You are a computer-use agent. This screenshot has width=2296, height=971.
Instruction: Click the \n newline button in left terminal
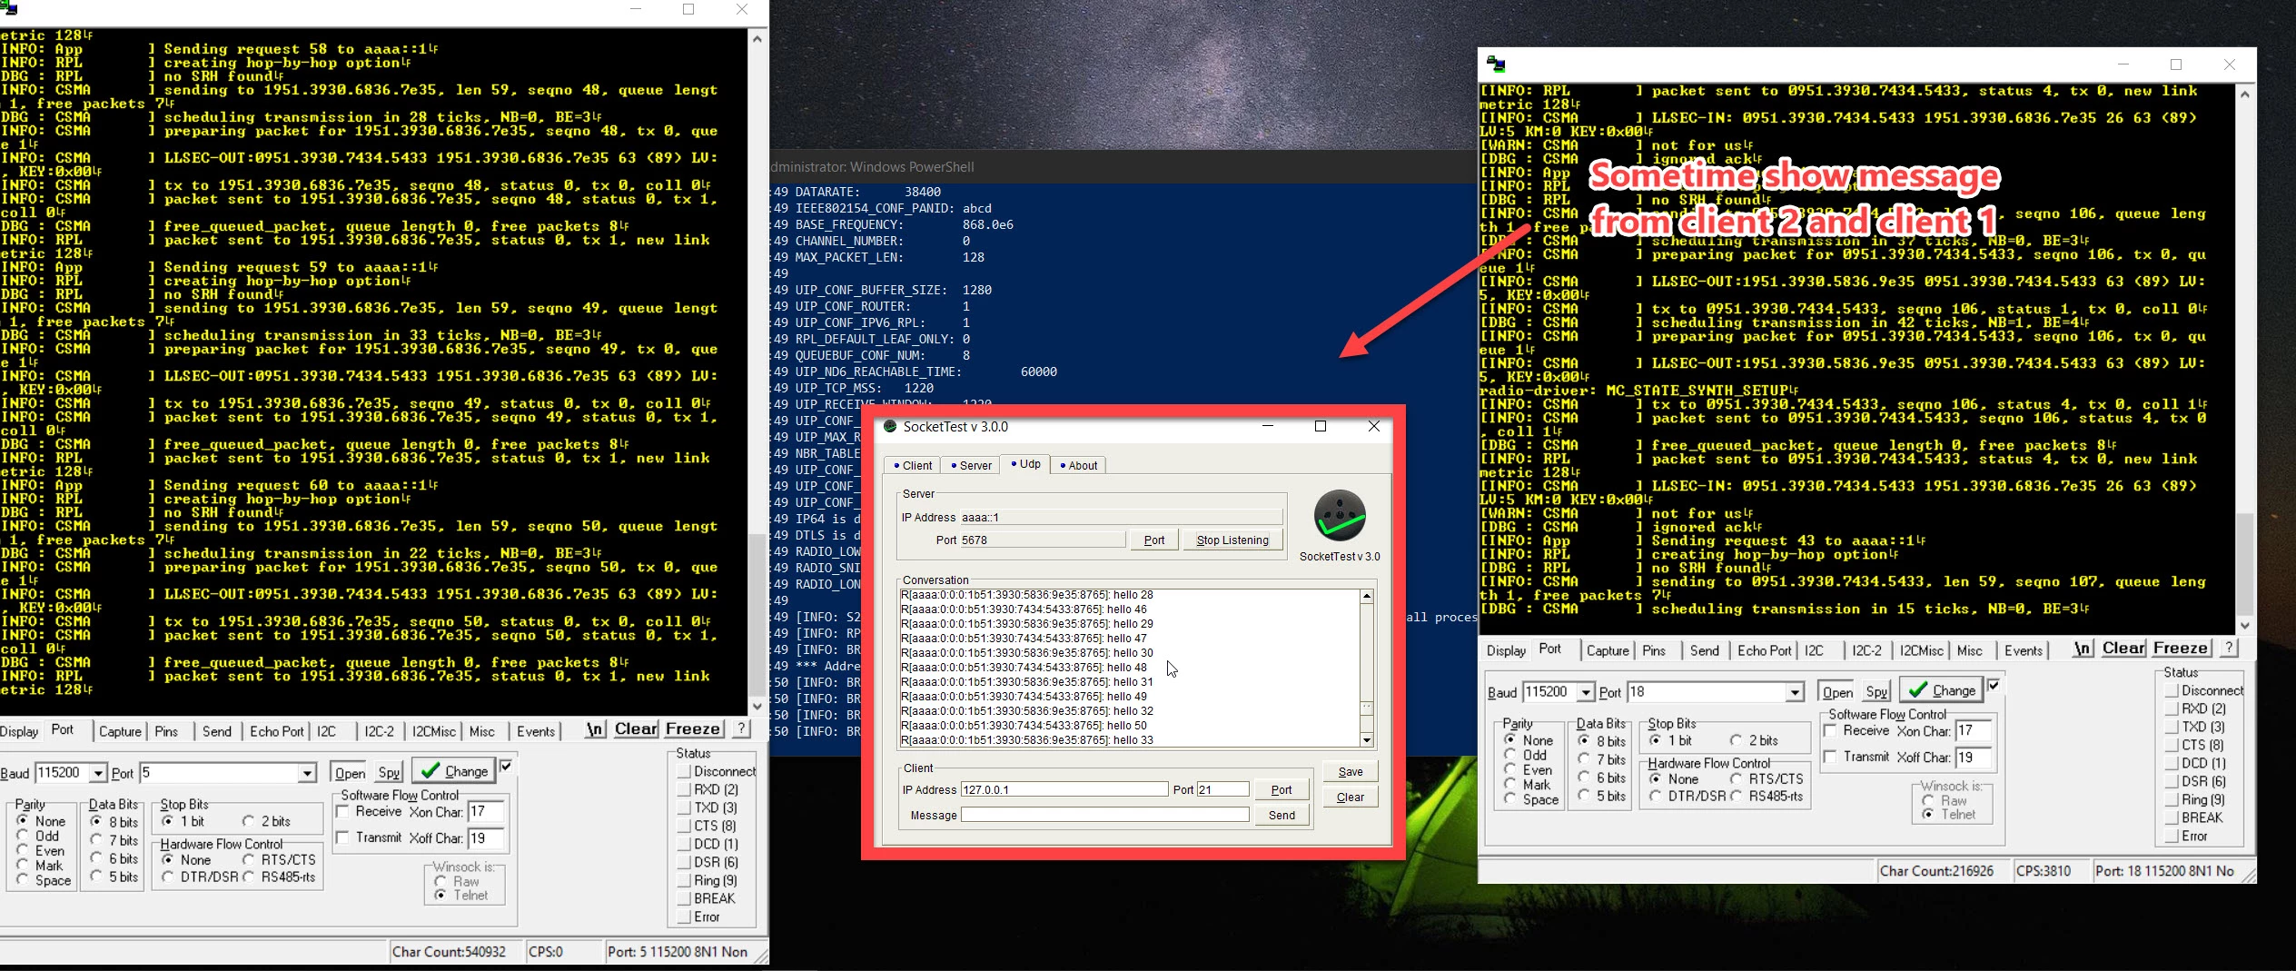[595, 729]
